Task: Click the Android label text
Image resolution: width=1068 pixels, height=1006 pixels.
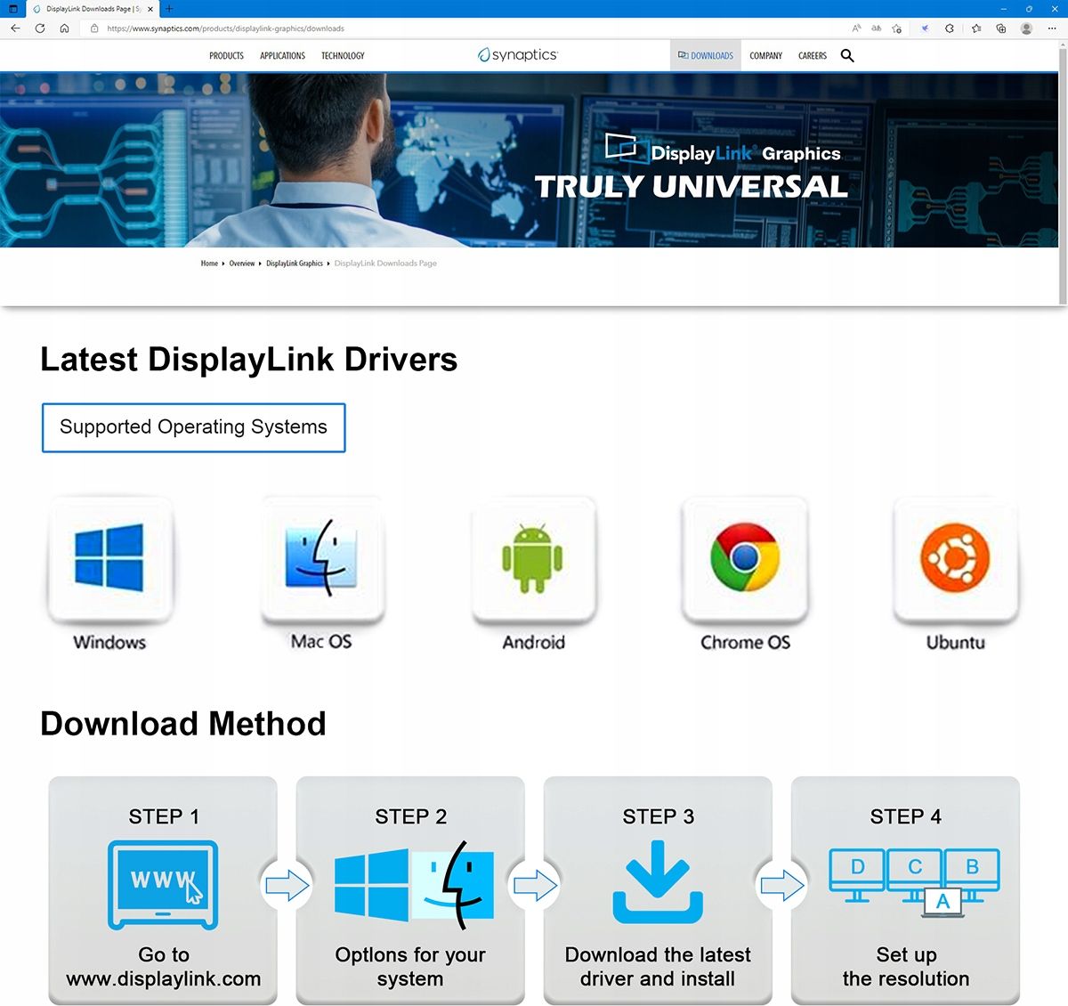Action: pos(533,642)
